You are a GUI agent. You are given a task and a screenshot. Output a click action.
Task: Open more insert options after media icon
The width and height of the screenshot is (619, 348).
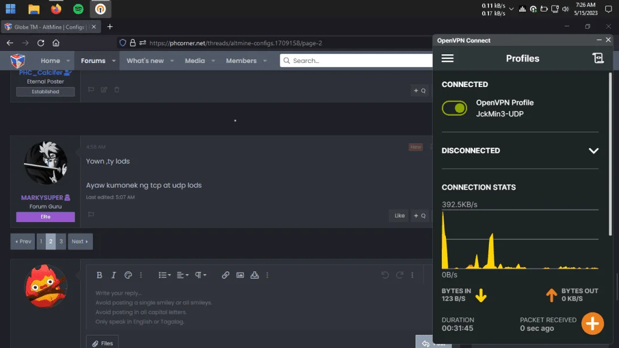click(267, 275)
